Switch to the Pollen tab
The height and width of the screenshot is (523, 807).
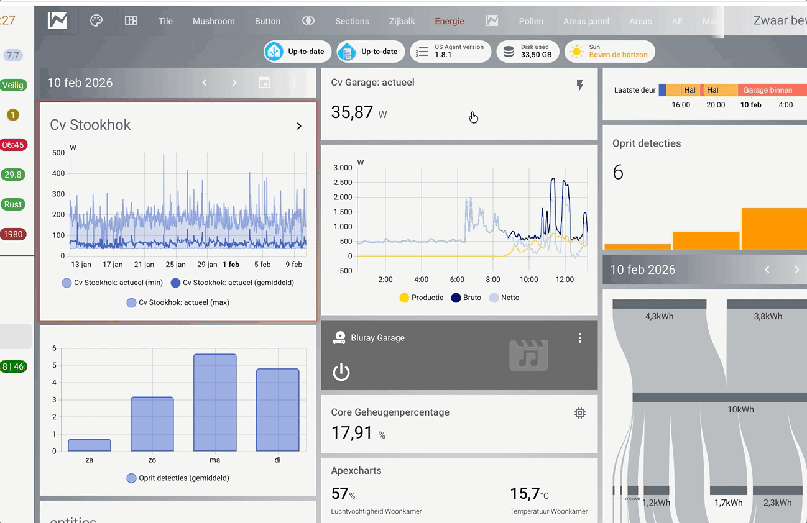tap(531, 21)
